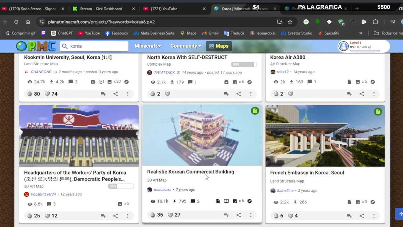Click the 35% progress bar on Workers' Party card
Image resolution: width=403 pixels, height=227 pixels.
pos(121,186)
